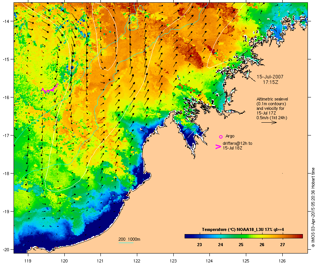Screen dimensions: 318x264
Task: Click the '15-Jul 17Z' caption line
Action: click(266, 113)
